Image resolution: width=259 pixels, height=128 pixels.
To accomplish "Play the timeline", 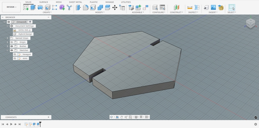I will point(11,124).
